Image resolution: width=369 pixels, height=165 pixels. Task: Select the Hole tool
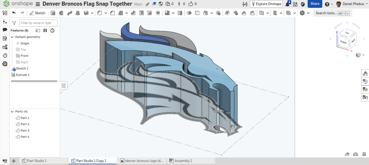[x=149, y=13]
